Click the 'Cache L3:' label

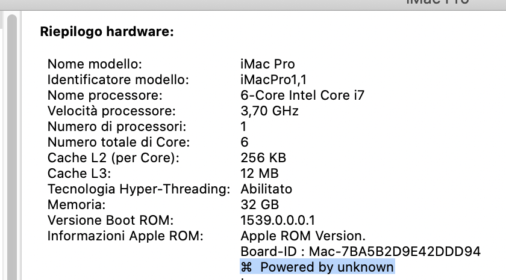tap(79, 173)
